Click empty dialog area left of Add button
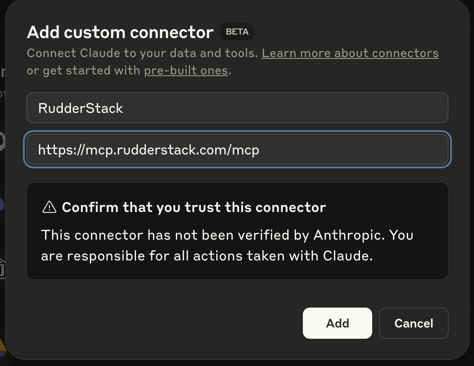This screenshot has width=474, height=366. (x=163, y=323)
